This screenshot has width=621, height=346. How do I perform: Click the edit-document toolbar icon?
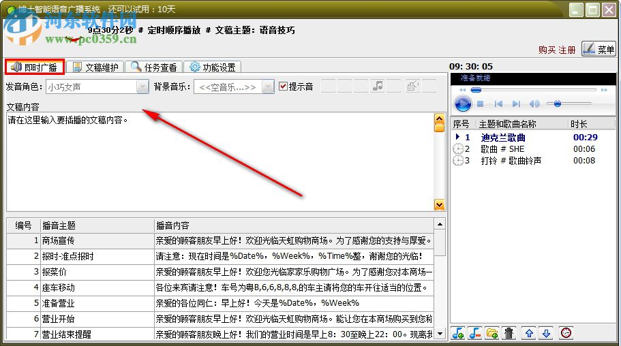pyautogui.click(x=412, y=86)
